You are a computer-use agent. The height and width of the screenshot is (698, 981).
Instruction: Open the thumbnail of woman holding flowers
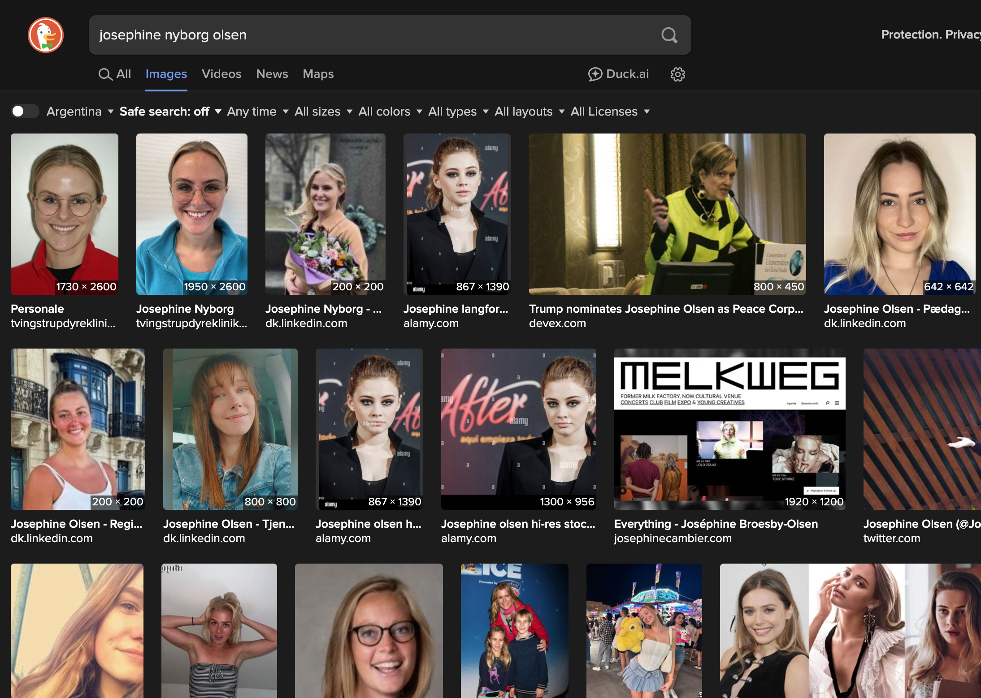click(x=326, y=214)
